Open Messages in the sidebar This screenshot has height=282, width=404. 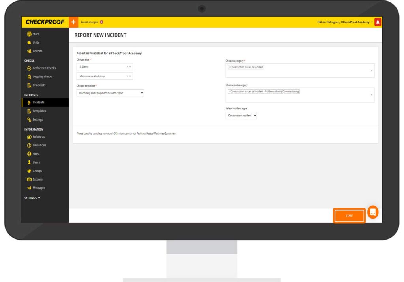(x=39, y=188)
